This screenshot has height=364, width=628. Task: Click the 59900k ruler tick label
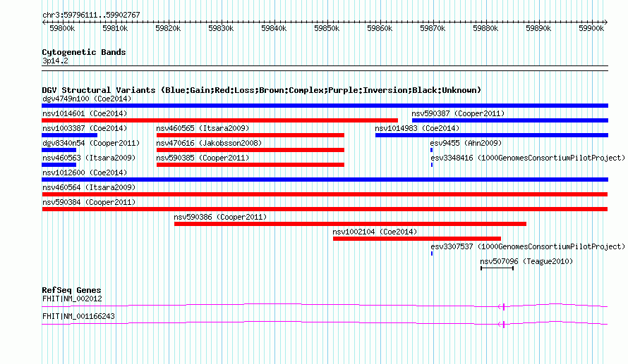(591, 28)
